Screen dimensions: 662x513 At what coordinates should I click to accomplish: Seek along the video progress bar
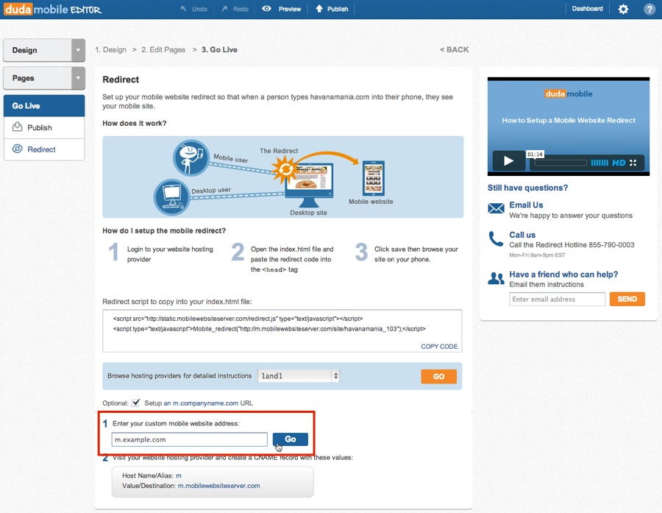[560, 163]
